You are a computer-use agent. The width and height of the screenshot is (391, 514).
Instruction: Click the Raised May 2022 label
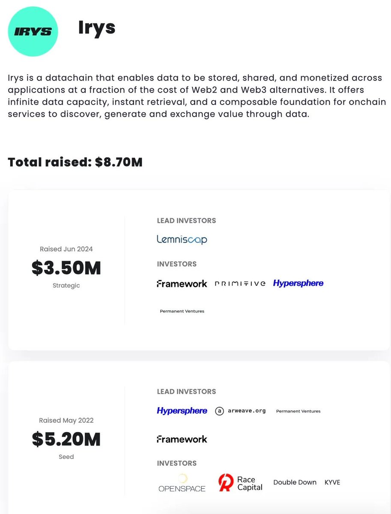[66, 420]
